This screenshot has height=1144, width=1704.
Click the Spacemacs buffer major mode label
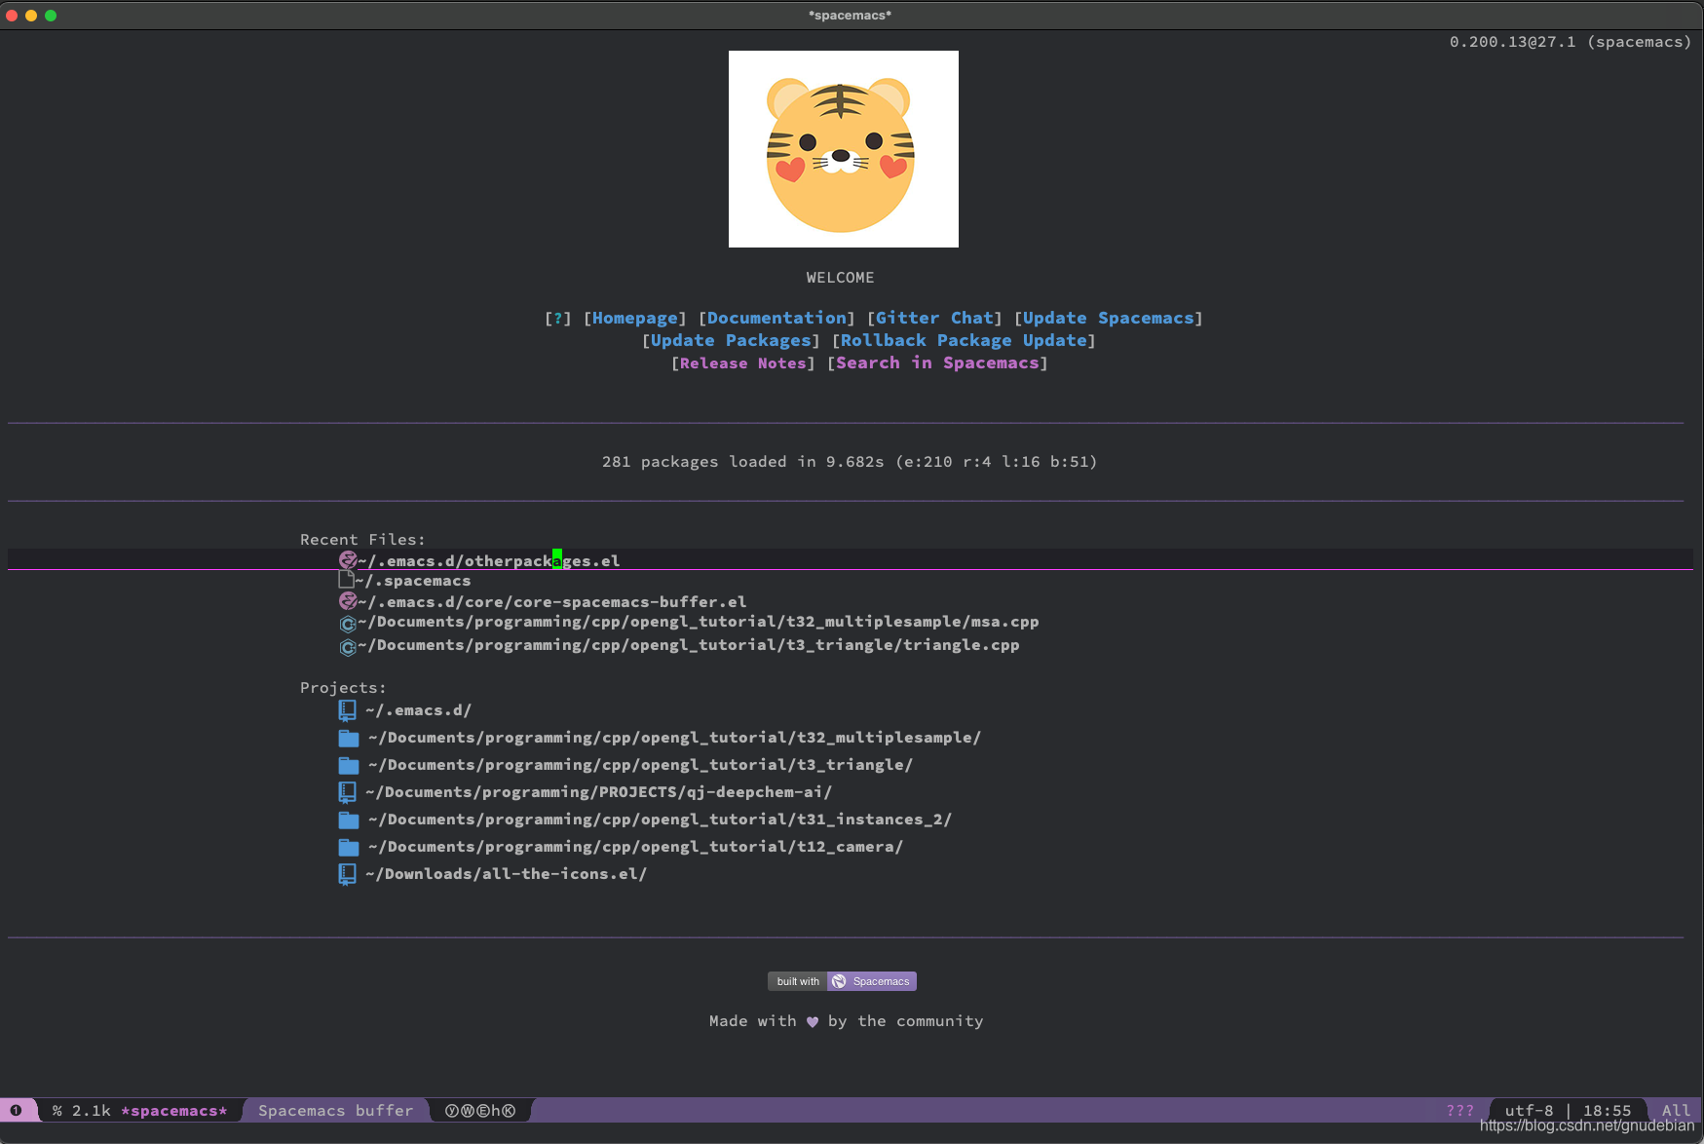pos(336,1111)
